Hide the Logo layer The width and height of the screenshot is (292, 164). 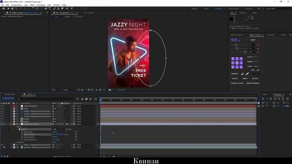pyautogui.click(x=2, y=108)
